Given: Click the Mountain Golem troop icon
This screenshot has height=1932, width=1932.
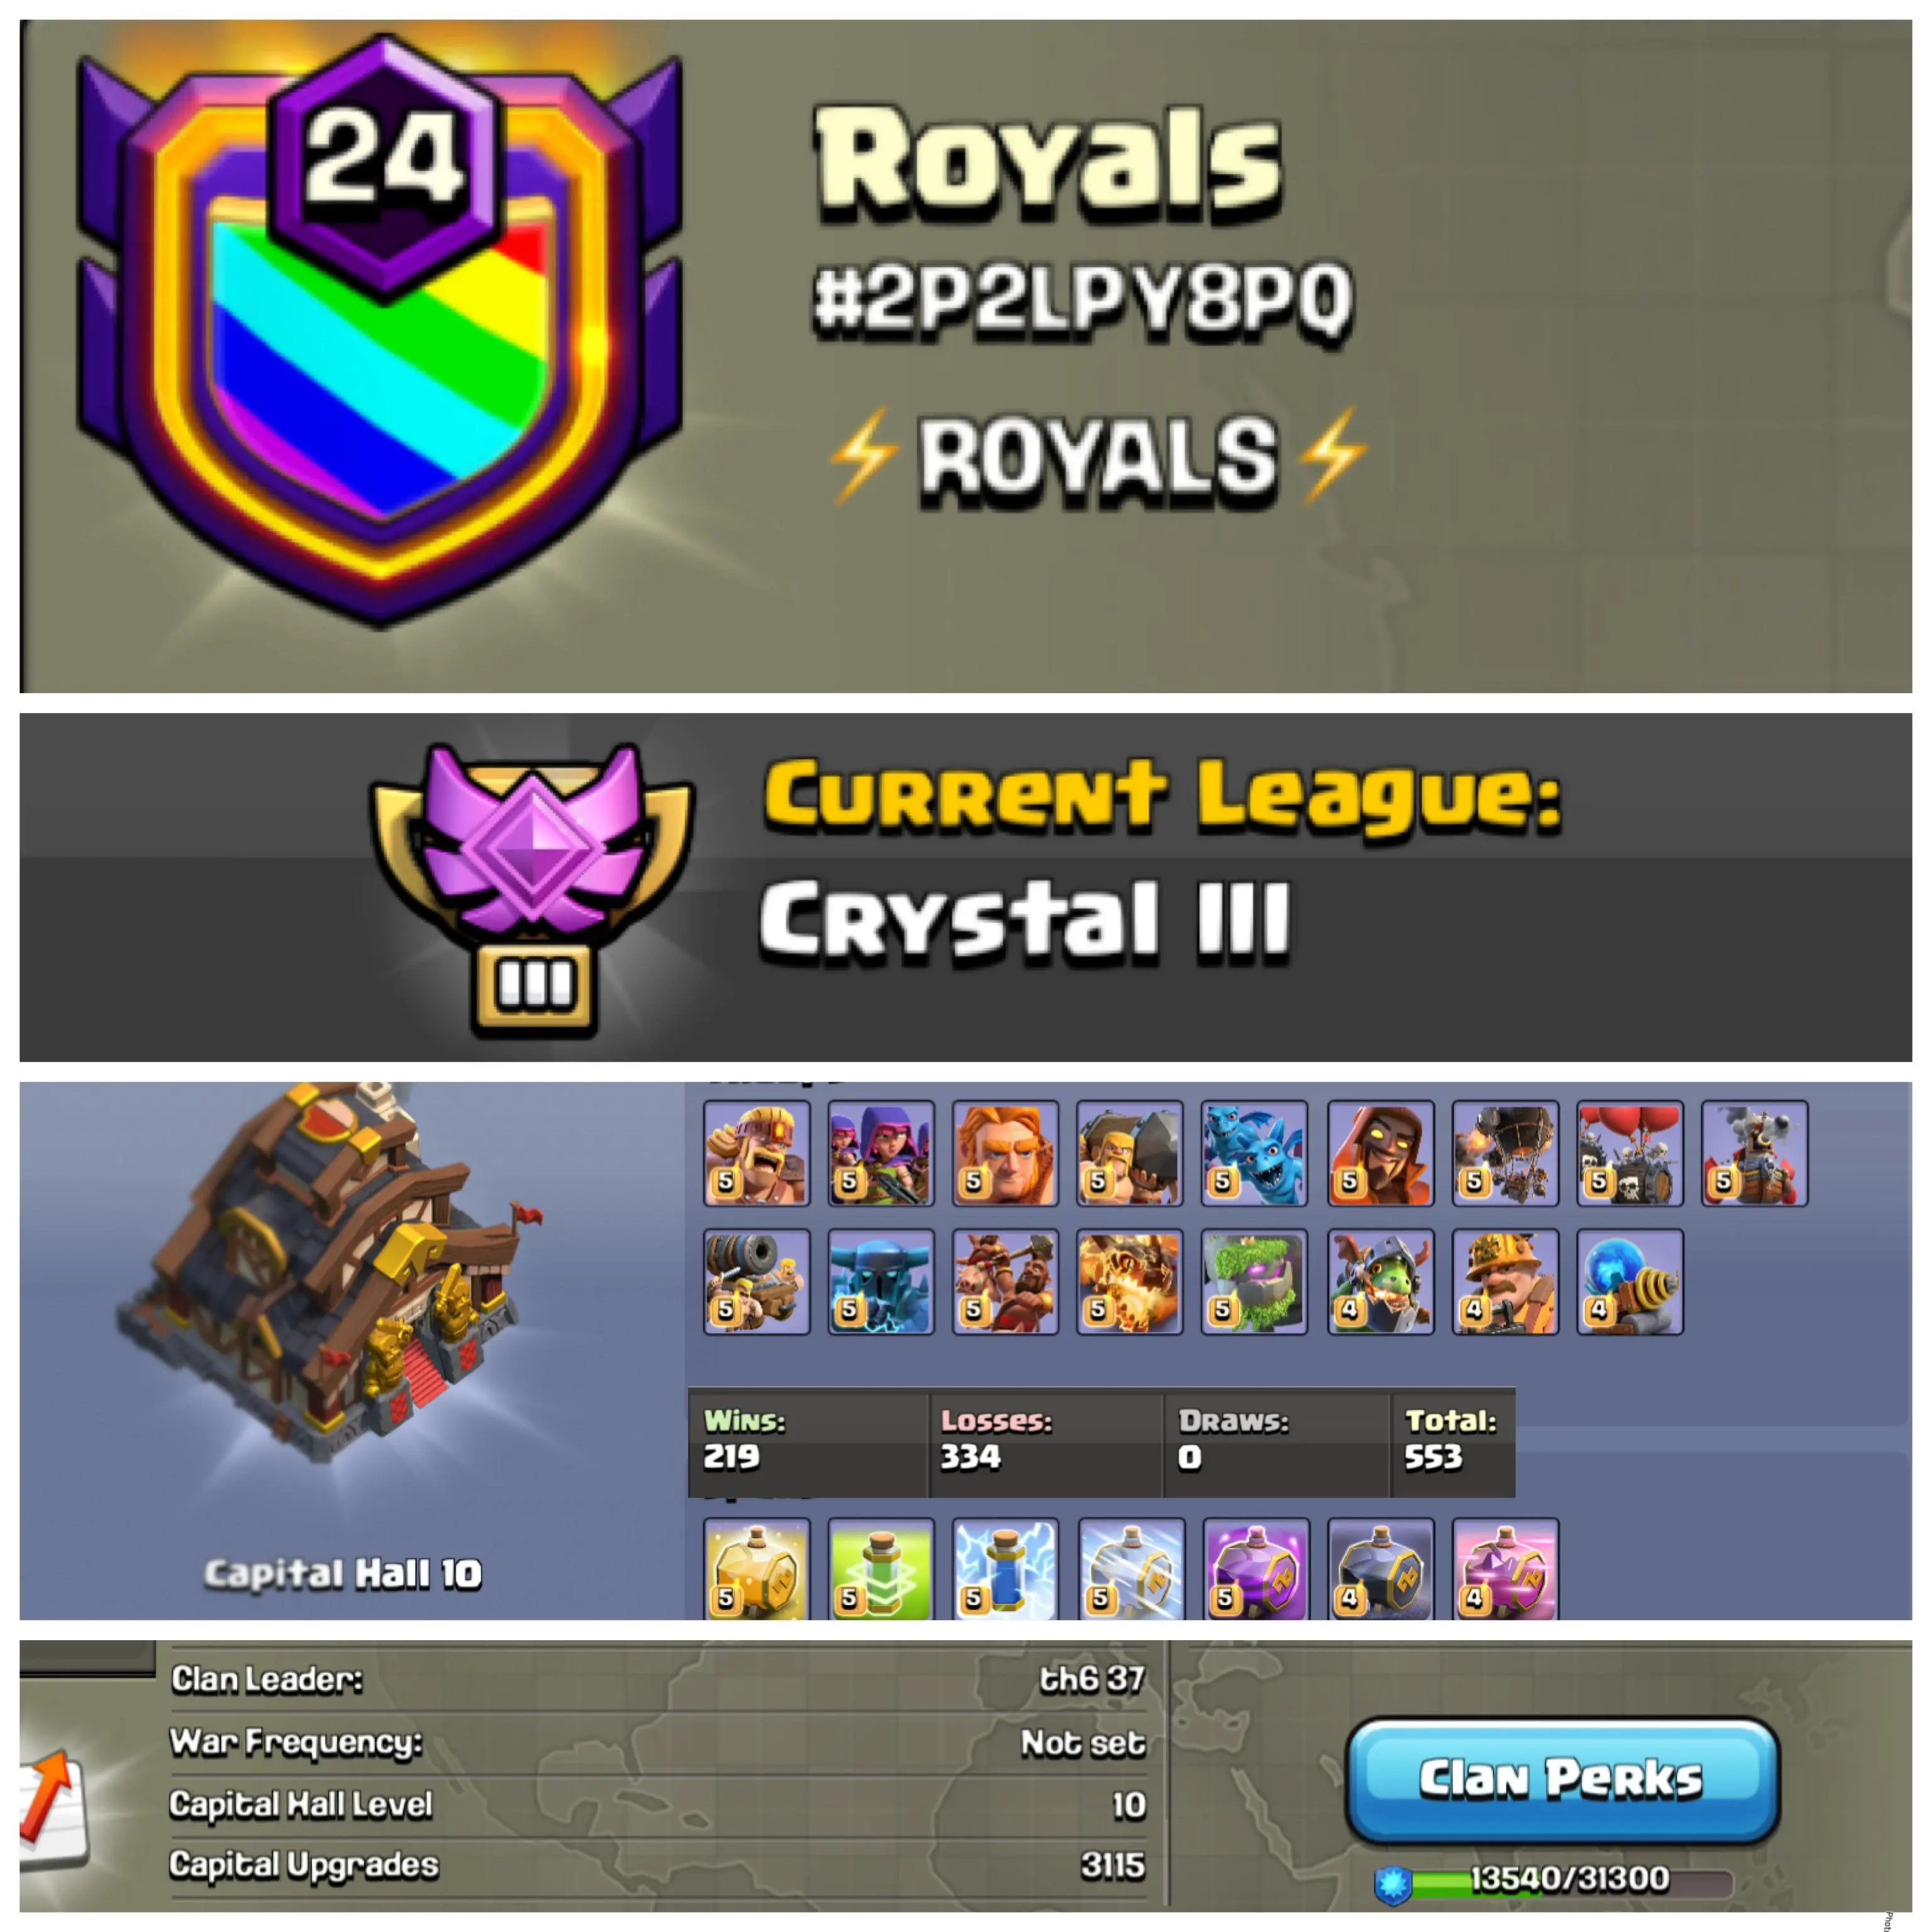Looking at the screenshot, I should click(1254, 1282).
